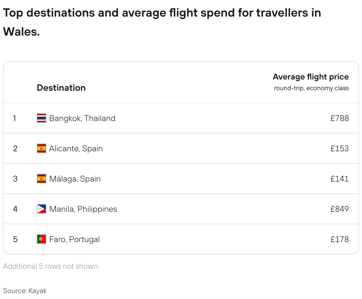Click the Destination column header
This screenshot has height=299, width=362.
pyautogui.click(x=61, y=88)
